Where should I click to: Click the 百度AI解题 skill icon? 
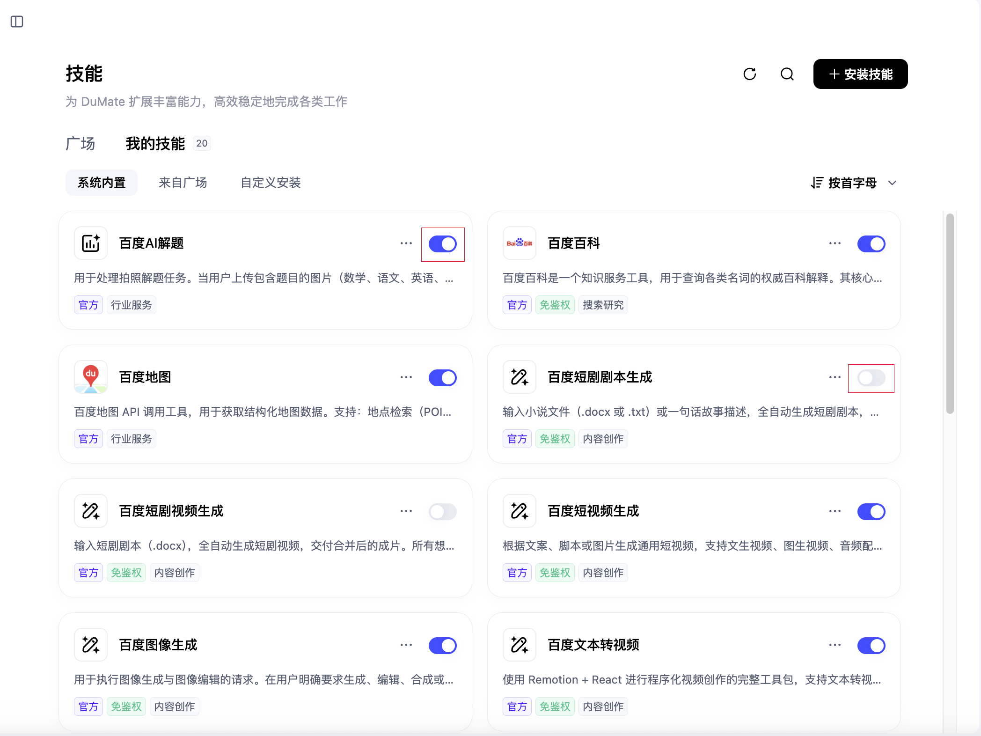point(91,243)
